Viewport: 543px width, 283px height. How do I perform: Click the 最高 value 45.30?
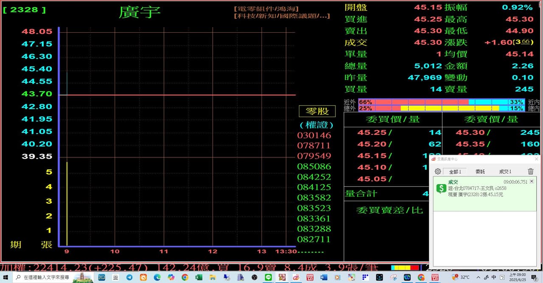(519, 19)
